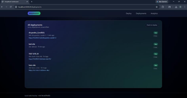This screenshot has width=187, height=98.
Task: Click the Ask Gemini button
Action: coord(162,2)
